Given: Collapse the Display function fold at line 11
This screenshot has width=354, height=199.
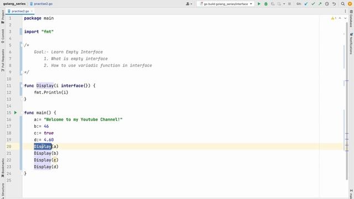Looking at the screenshot, I should (22, 86).
